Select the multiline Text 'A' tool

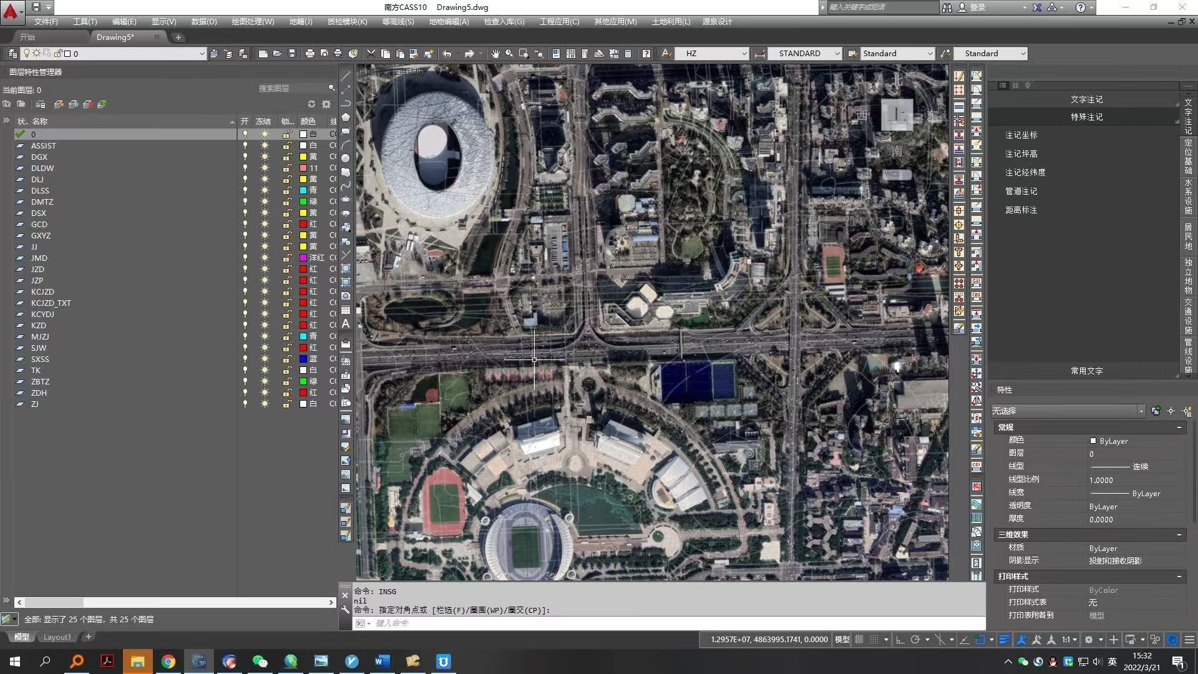[346, 324]
